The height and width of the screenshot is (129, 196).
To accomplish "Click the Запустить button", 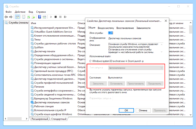I will tap(98, 84).
